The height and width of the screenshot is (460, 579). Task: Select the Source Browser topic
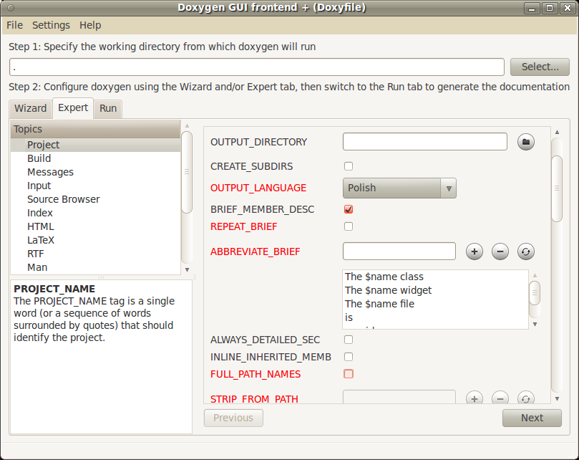(x=96, y=199)
